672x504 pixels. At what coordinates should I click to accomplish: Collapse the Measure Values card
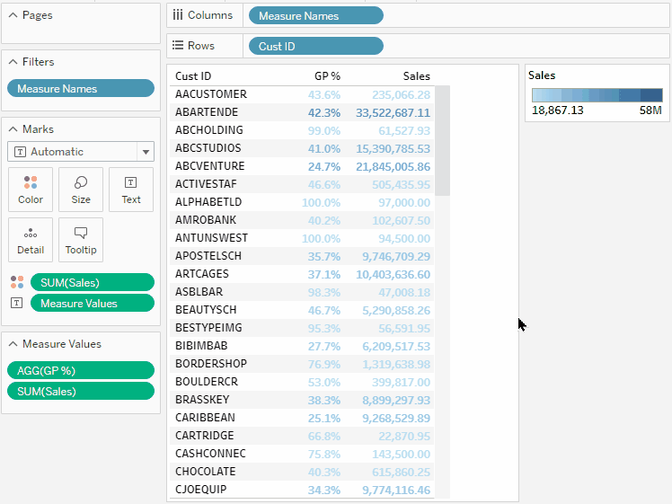pyautogui.click(x=13, y=344)
